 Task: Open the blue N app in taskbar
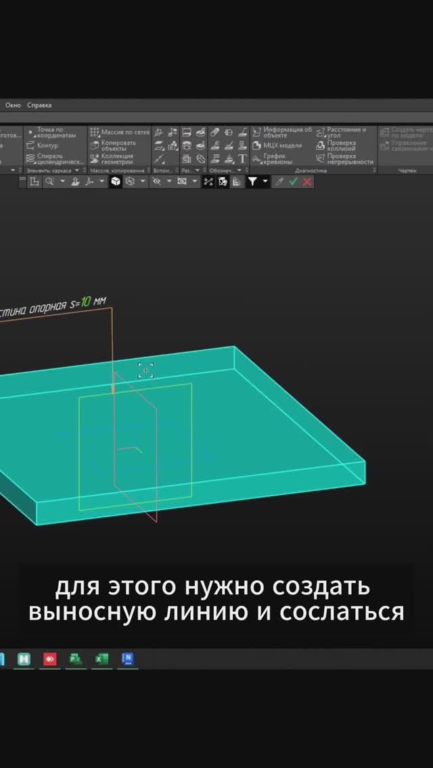[x=128, y=658]
